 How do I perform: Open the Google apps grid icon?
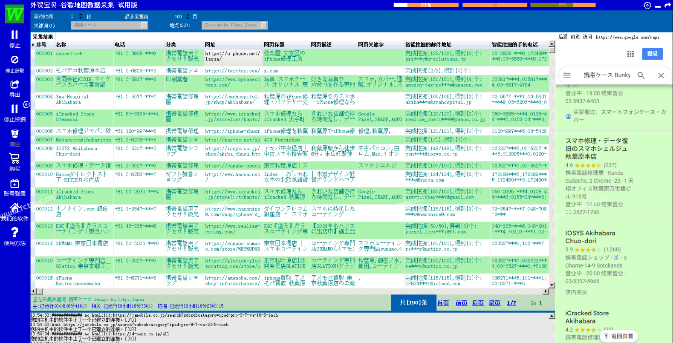pos(630,54)
